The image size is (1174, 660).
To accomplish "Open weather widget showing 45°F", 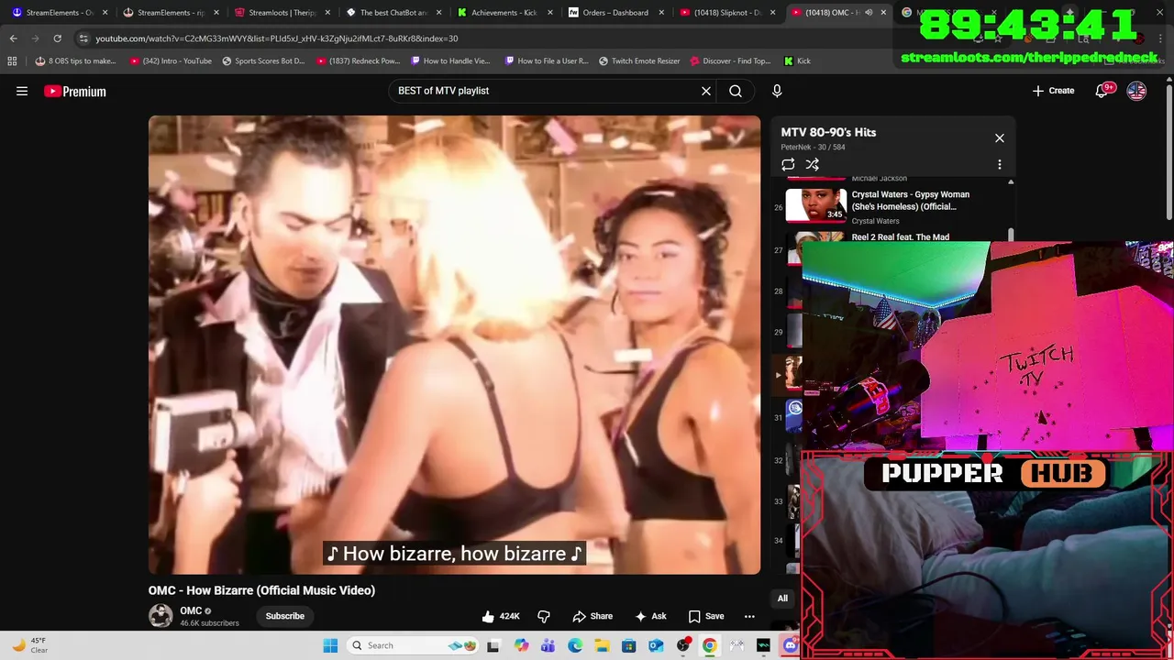I will coord(30,645).
